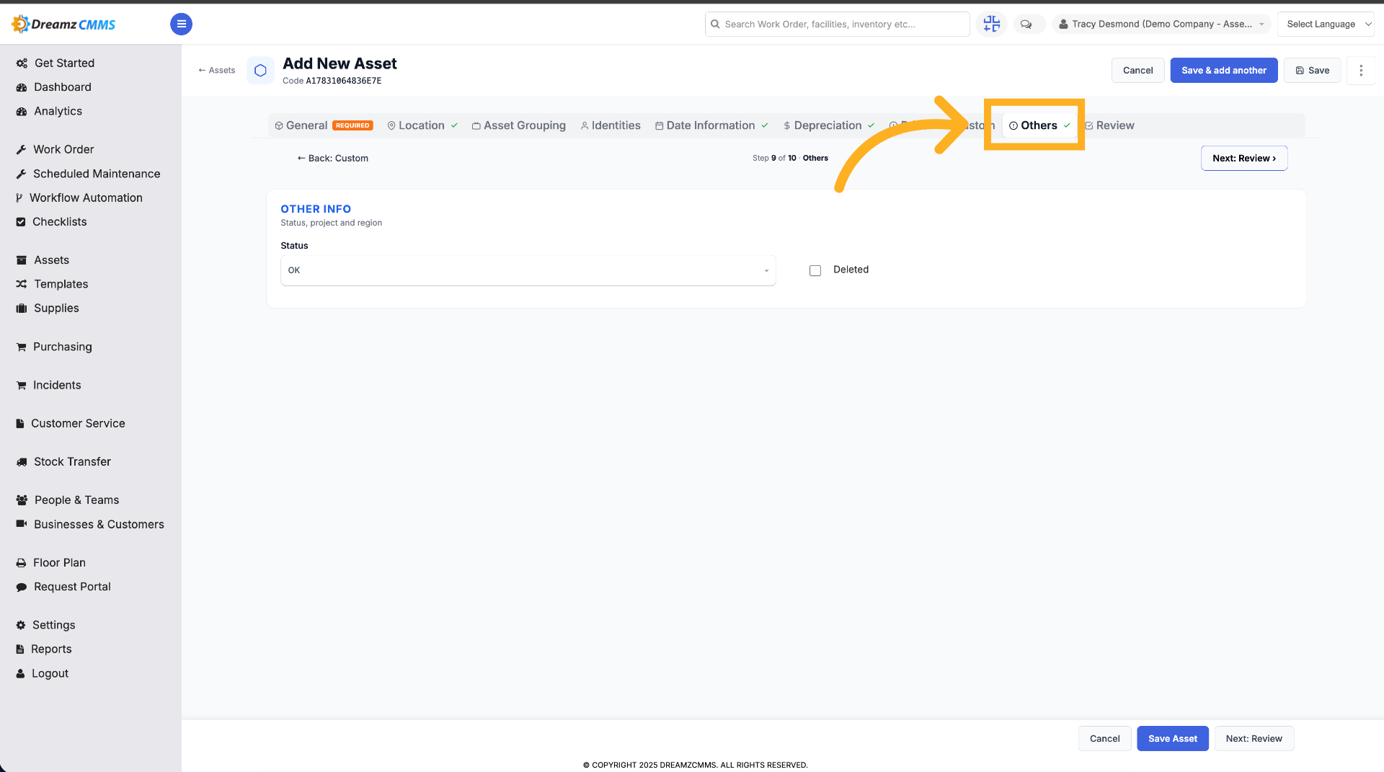Image resolution: width=1384 pixels, height=772 pixels.
Task: Click the hexagon asset icon beside title
Action: pos(260,71)
